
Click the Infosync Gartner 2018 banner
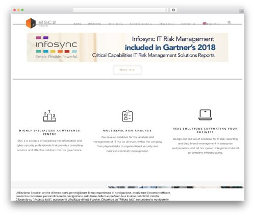[x=127, y=47]
